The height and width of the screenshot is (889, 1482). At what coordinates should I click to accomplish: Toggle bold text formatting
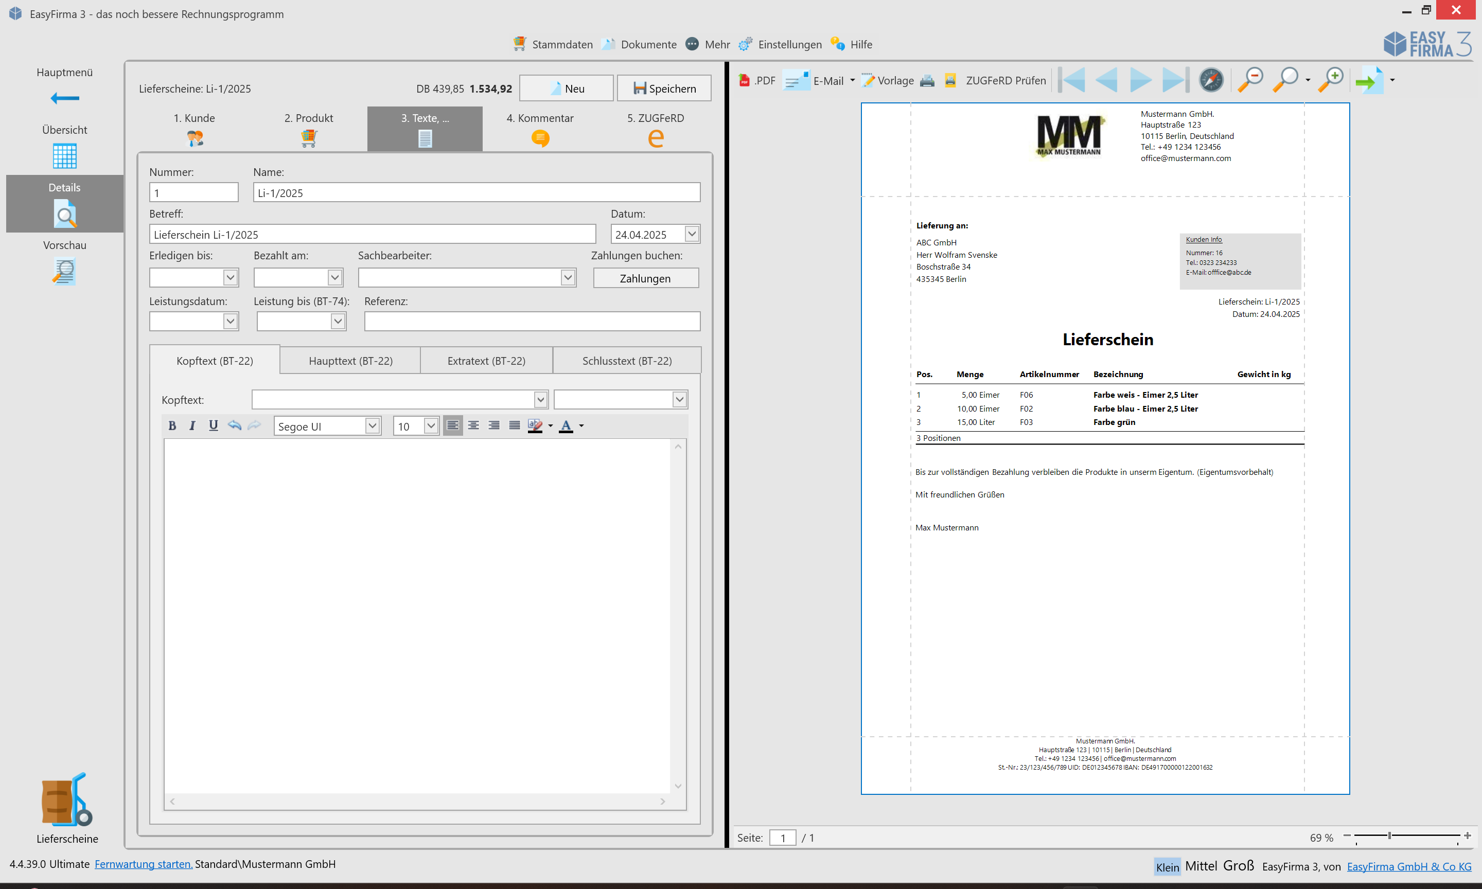tap(172, 425)
